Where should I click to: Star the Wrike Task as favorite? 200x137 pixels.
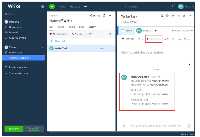(167, 16)
